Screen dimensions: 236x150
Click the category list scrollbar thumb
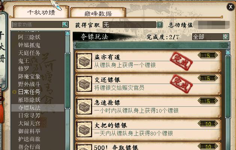67,81
